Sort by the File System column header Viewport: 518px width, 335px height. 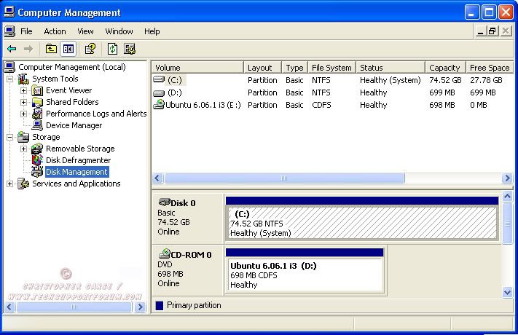coord(332,68)
